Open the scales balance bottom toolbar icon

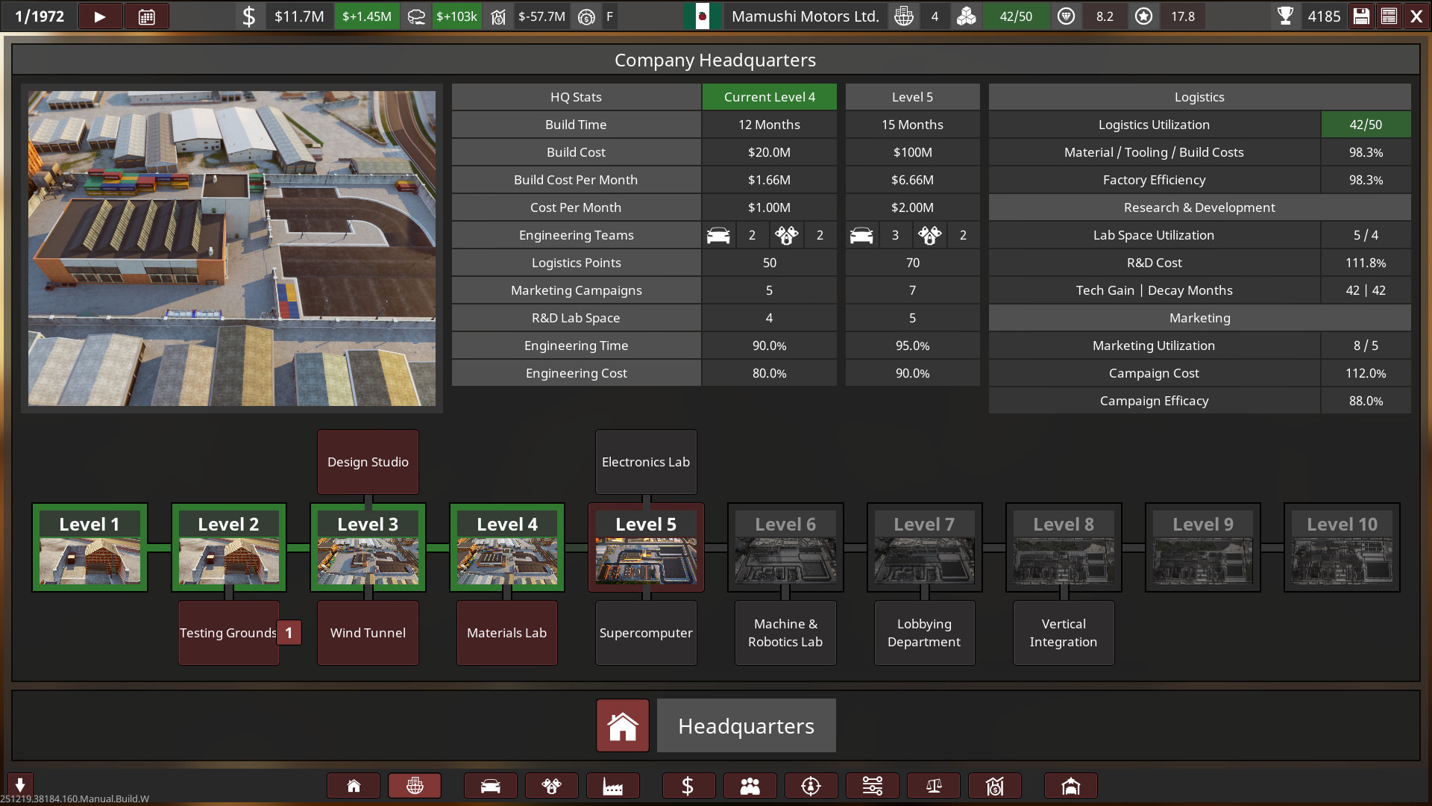933,786
